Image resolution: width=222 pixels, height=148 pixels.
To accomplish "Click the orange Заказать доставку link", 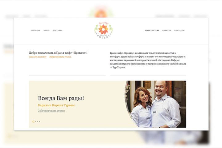I will pyautogui.click(x=38, y=57).
